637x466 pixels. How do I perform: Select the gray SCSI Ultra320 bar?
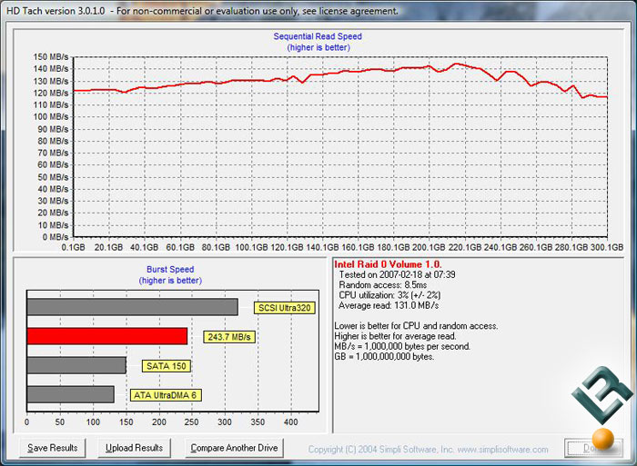point(133,307)
